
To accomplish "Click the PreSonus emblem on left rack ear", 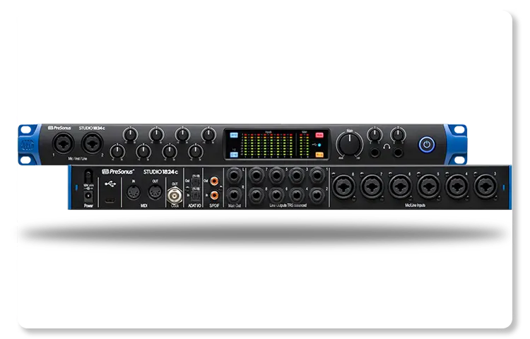I will click(28, 145).
